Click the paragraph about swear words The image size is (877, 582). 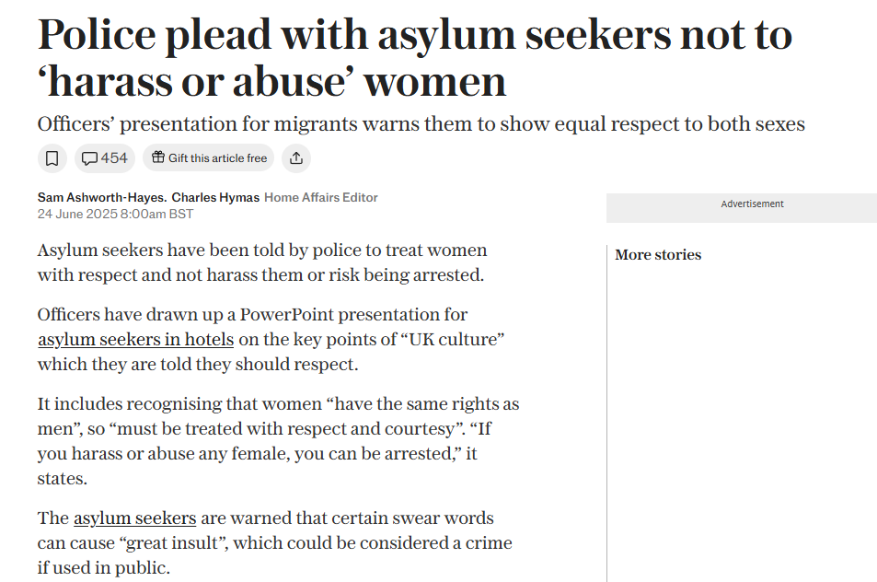274,542
